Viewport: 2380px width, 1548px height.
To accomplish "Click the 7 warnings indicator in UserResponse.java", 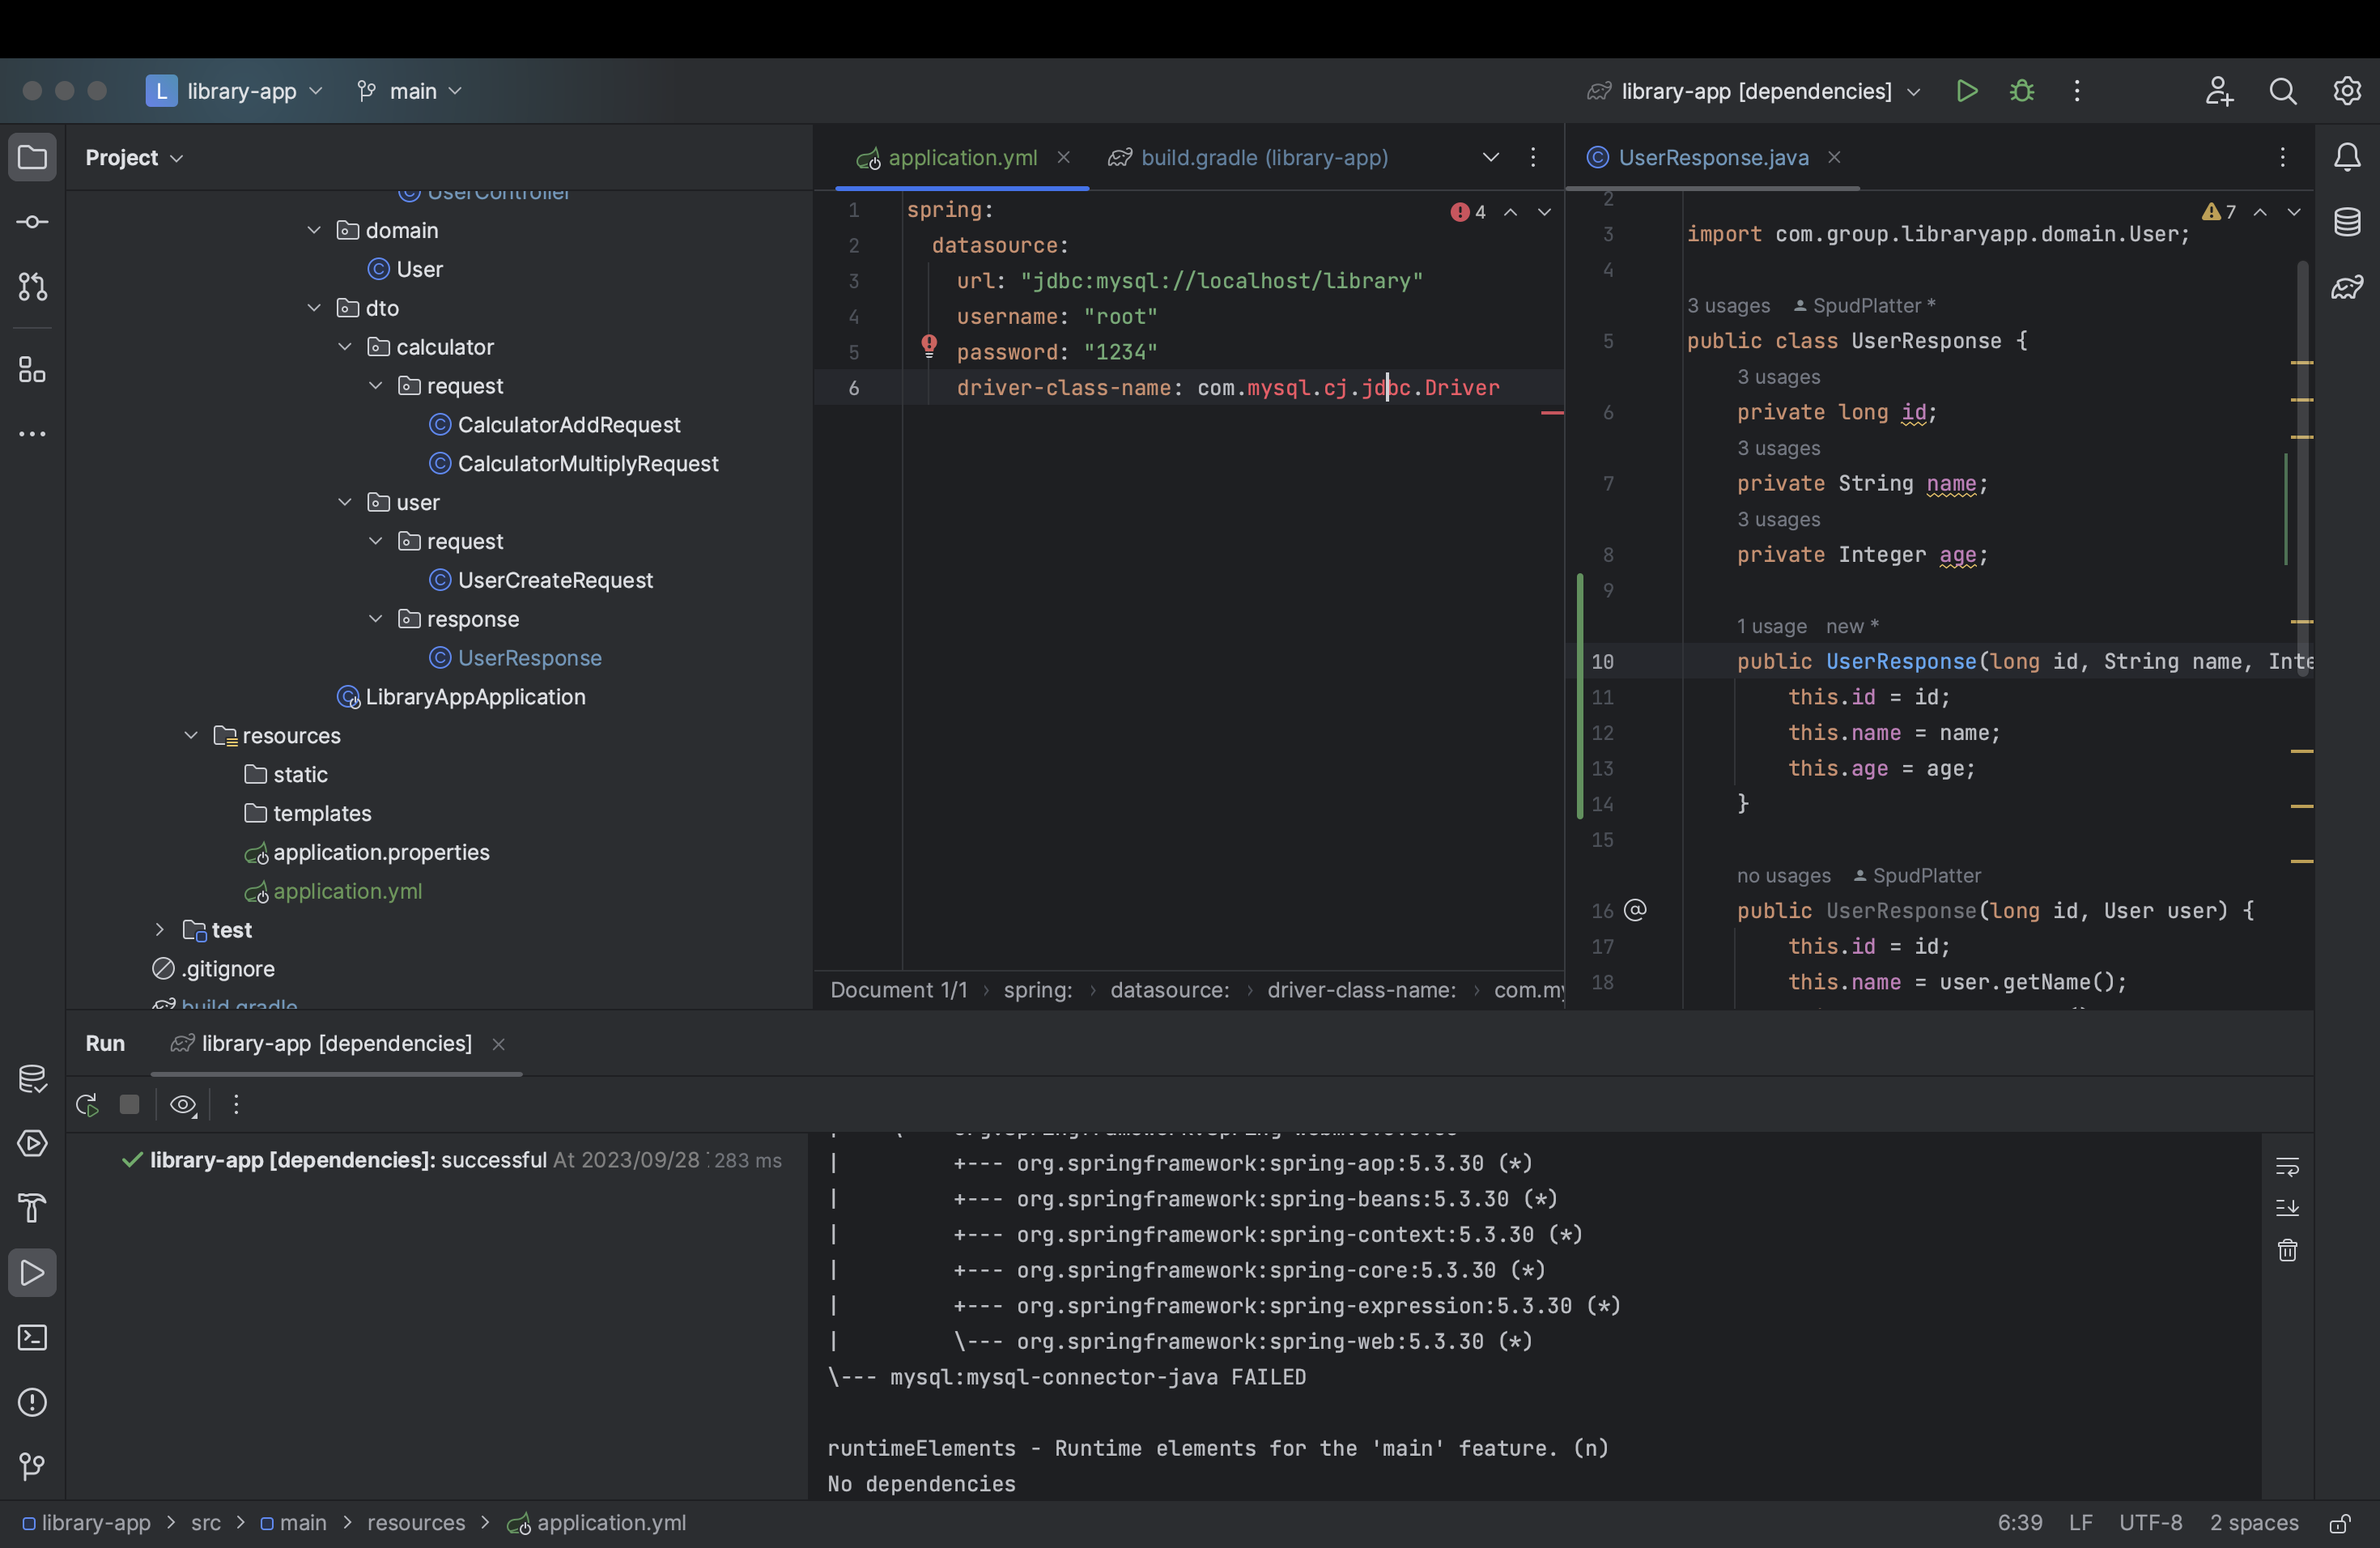I will click(x=2219, y=212).
